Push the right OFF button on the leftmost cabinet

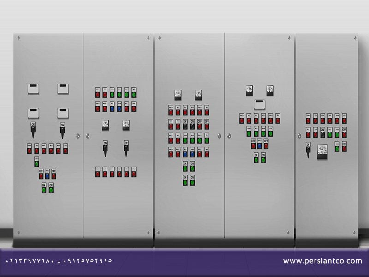54,174
